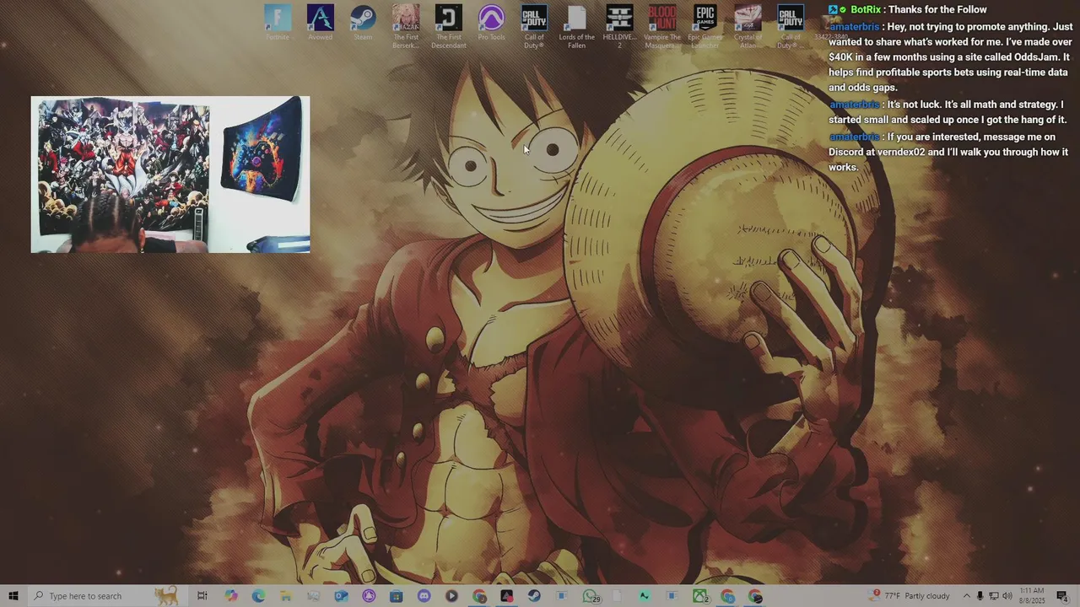This screenshot has height=607, width=1080.
Task: Select the HELLDIVERS 2 desktop icon
Action: coord(619,26)
